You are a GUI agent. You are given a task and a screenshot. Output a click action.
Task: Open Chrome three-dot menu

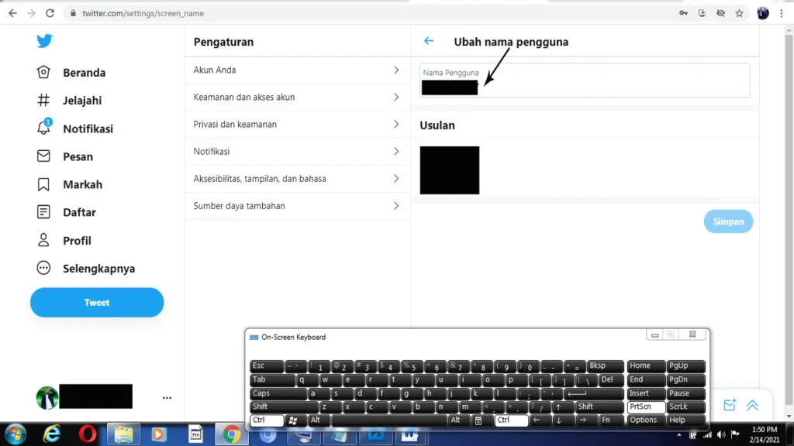[782, 13]
